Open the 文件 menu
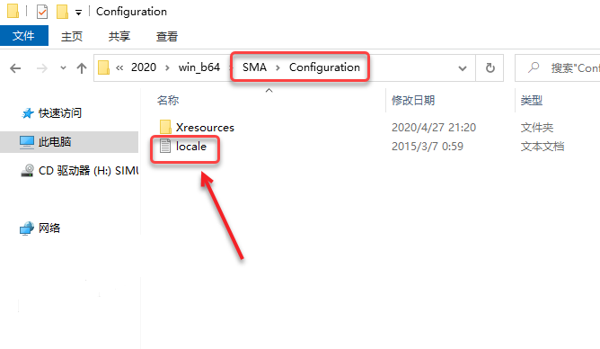This screenshot has width=600, height=349. [x=23, y=36]
